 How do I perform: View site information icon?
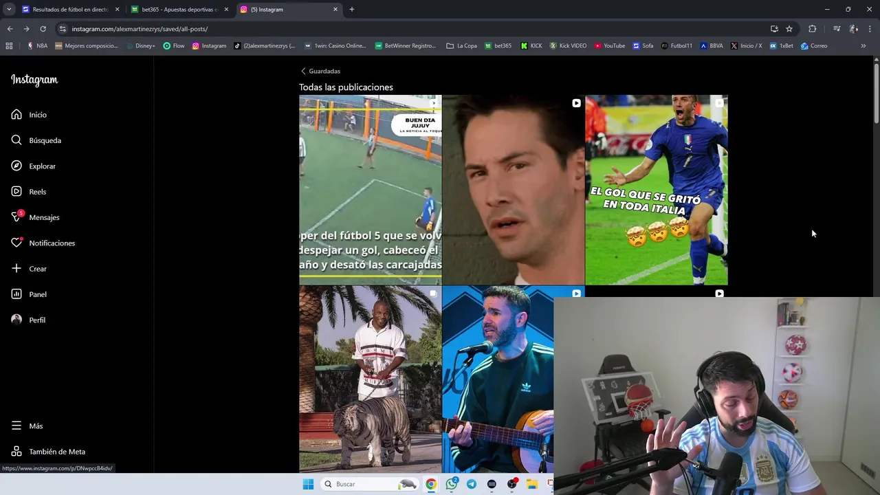pos(63,29)
